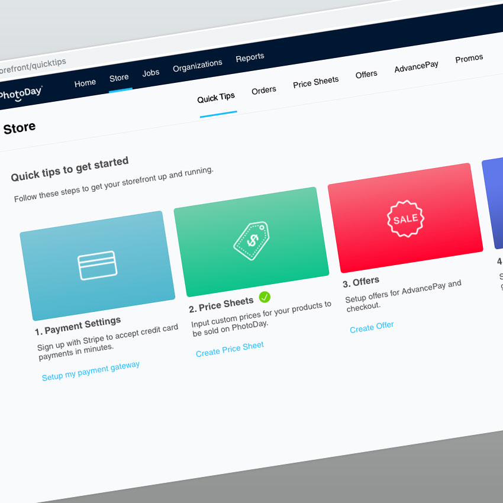Image resolution: width=503 pixels, height=503 pixels.
Task: Click Setup my payment gateway link
Action: pyautogui.click(x=91, y=371)
